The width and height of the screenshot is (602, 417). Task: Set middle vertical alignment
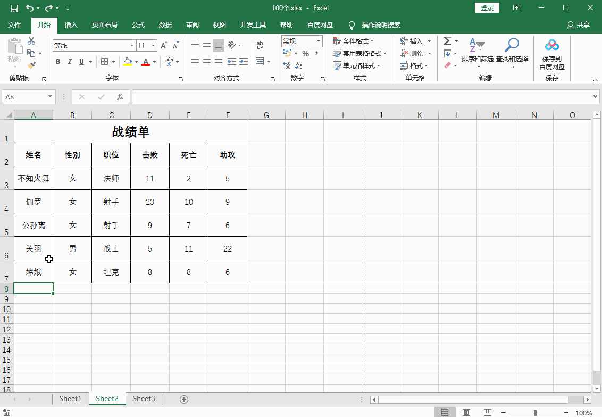(x=206, y=45)
